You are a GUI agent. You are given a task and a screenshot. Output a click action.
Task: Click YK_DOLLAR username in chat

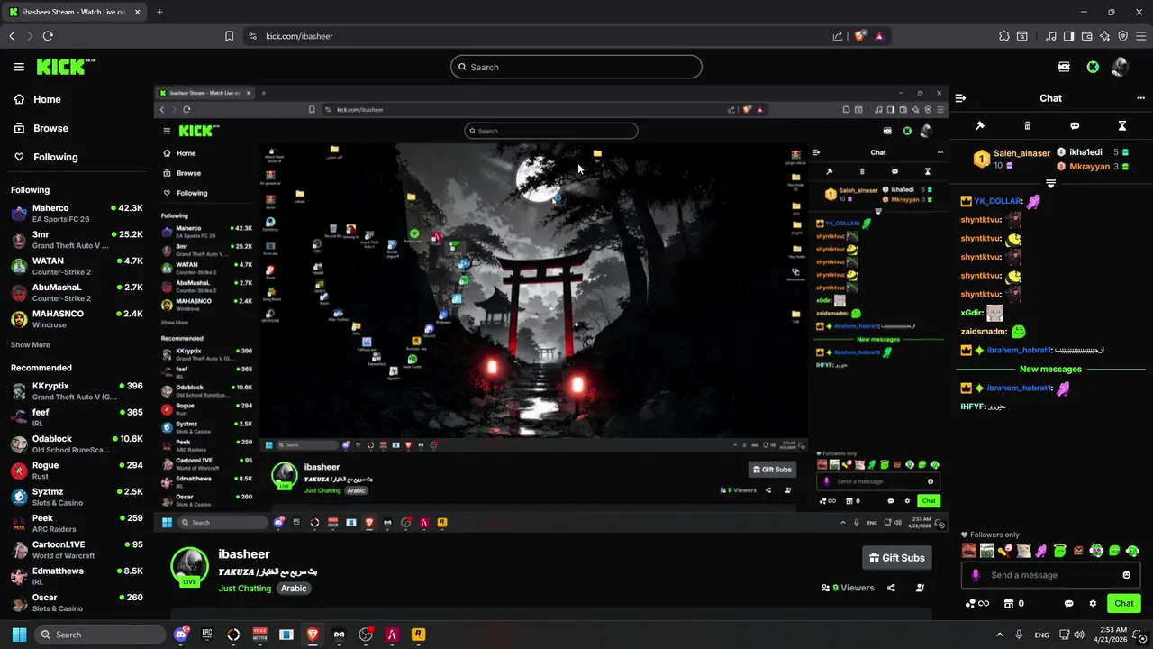click(997, 201)
